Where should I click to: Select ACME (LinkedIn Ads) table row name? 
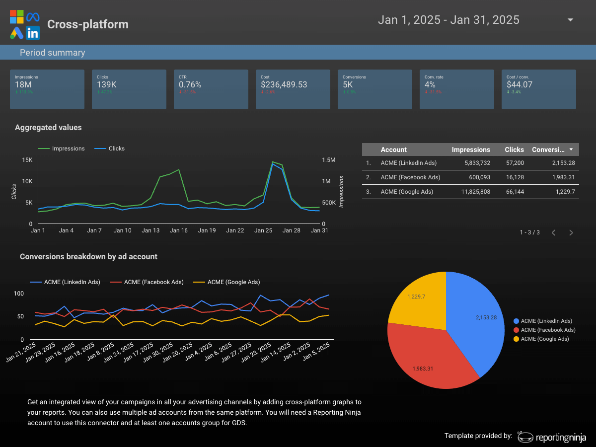408,163
